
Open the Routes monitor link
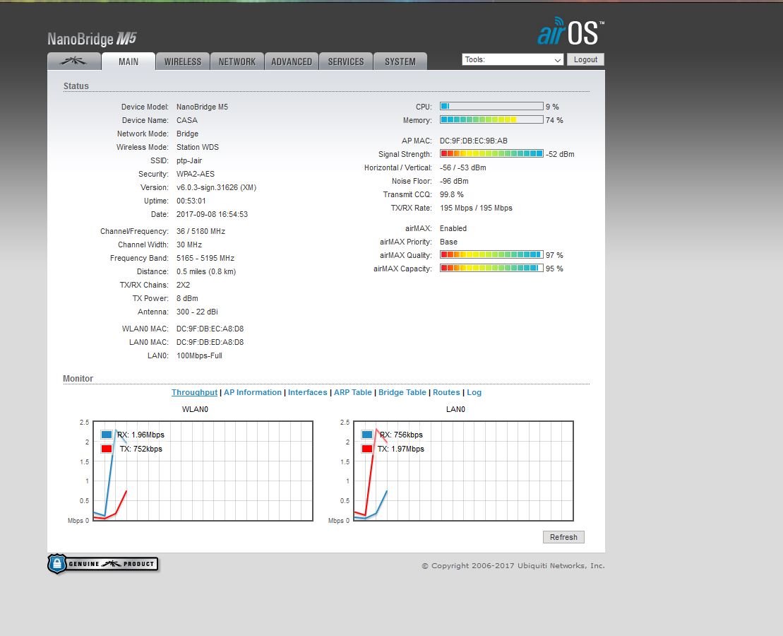(x=446, y=392)
